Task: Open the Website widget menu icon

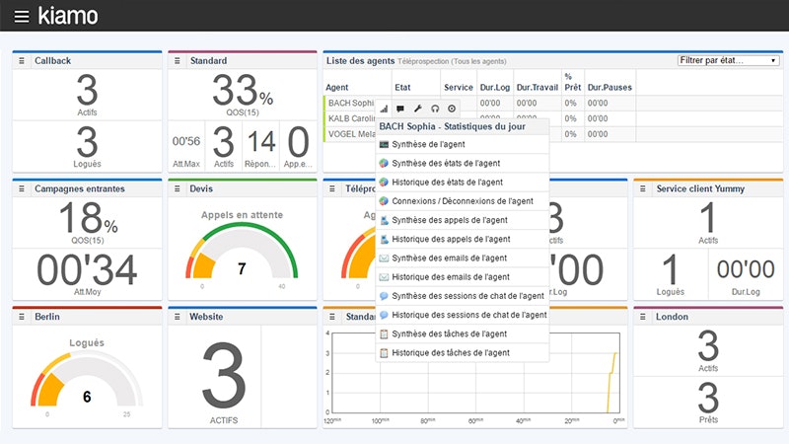Action: [x=178, y=317]
